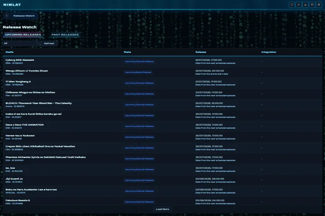Select the Fabulous Beasts 6 title
Viewport: 325px width, 216px height.
pos(18,200)
